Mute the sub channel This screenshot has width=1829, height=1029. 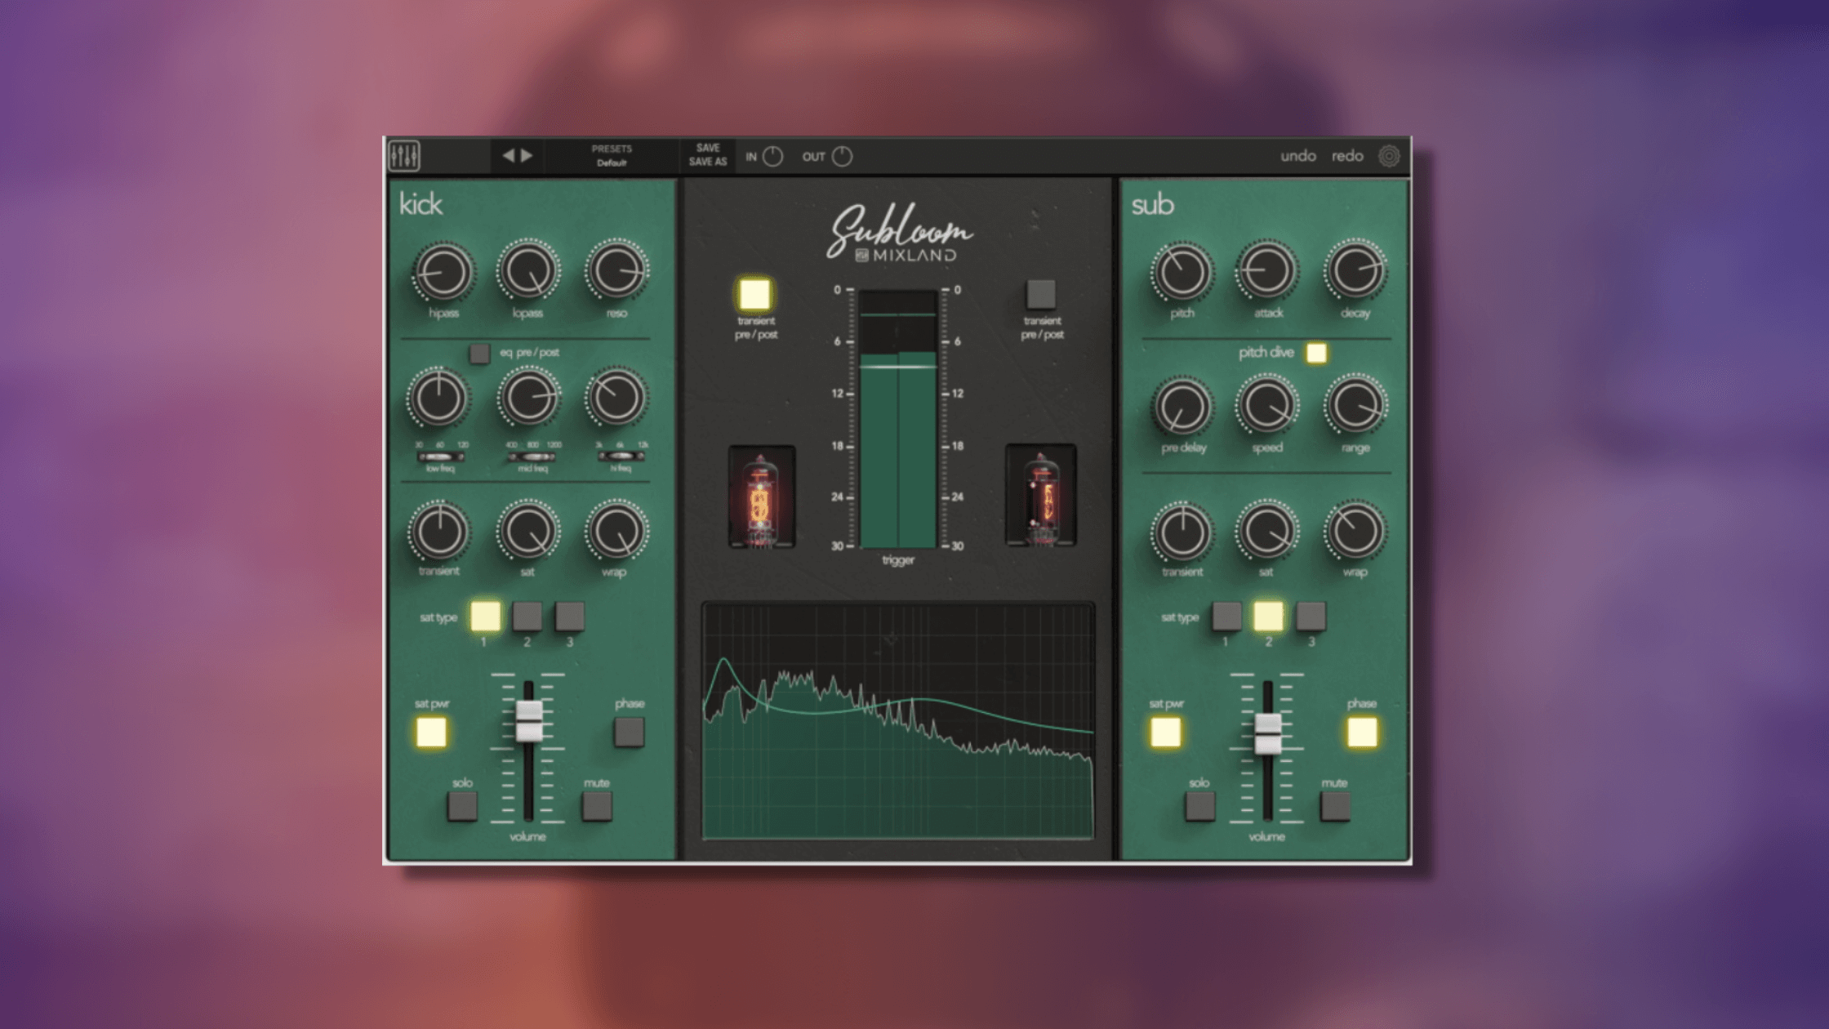[x=1335, y=806]
